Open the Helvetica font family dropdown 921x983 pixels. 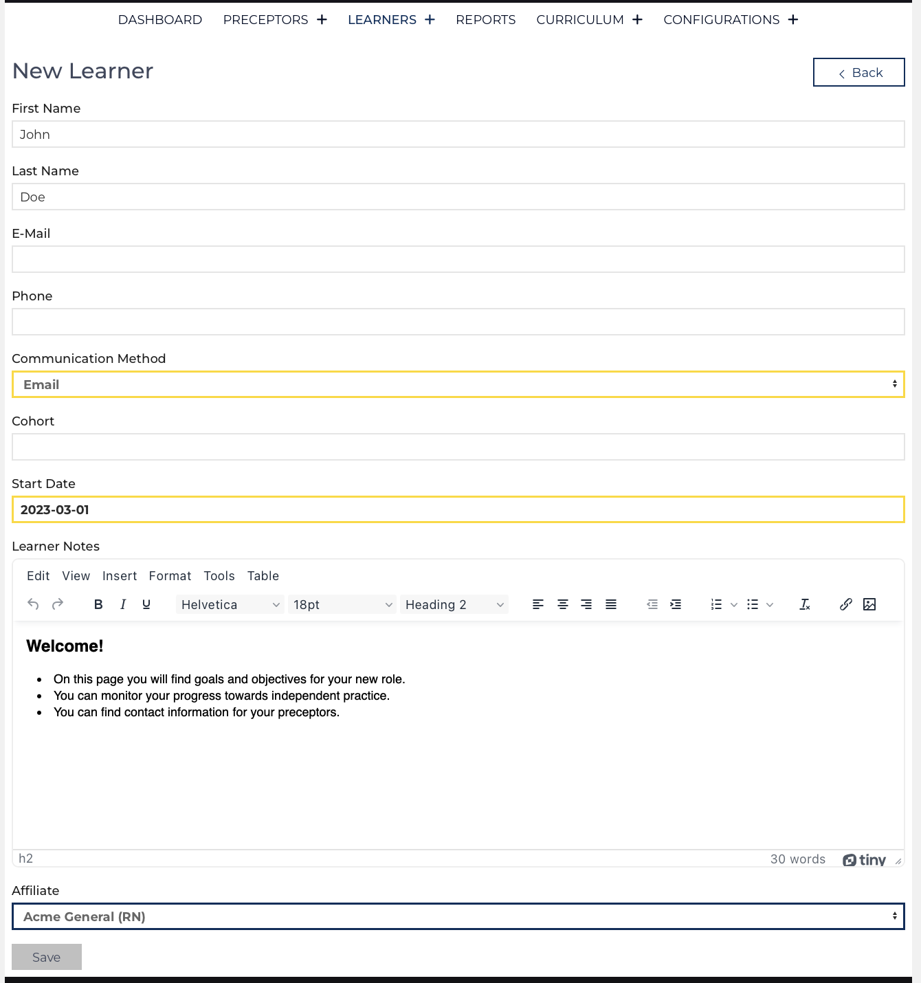[x=230, y=604]
